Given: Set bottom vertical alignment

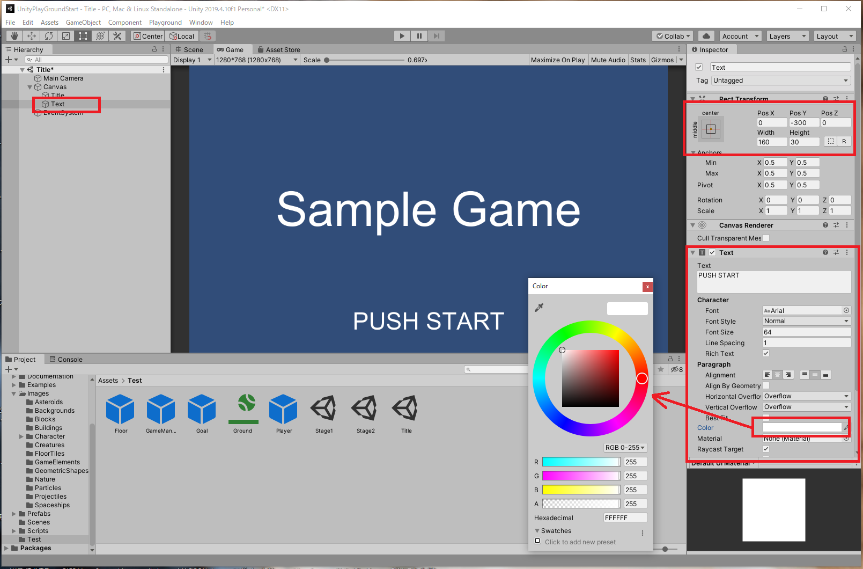Looking at the screenshot, I should pos(826,375).
